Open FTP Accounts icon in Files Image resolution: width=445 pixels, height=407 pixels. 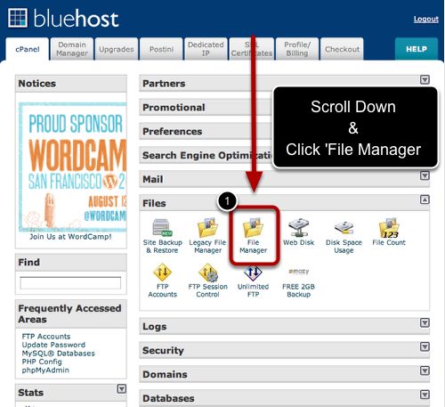tap(162, 281)
